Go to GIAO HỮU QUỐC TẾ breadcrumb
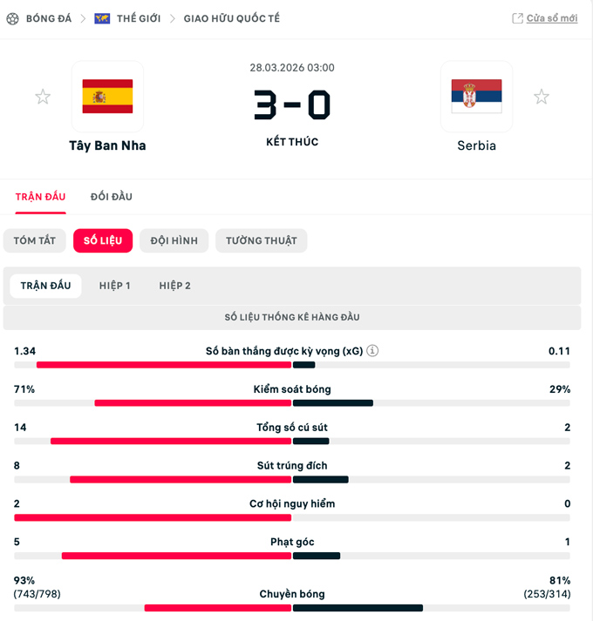The height and width of the screenshot is (621, 593). [x=231, y=18]
